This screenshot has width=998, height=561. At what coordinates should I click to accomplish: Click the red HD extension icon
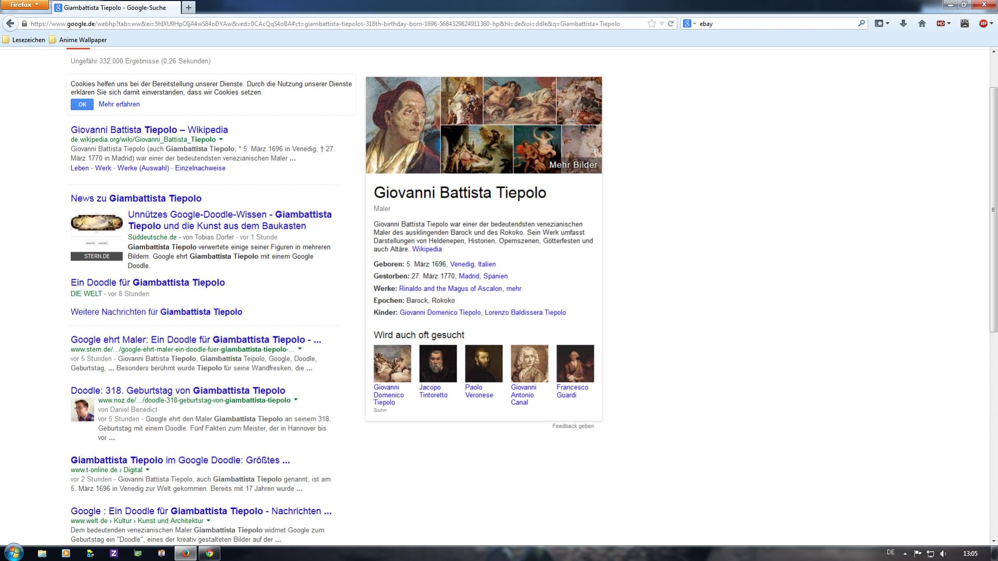(x=941, y=23)
